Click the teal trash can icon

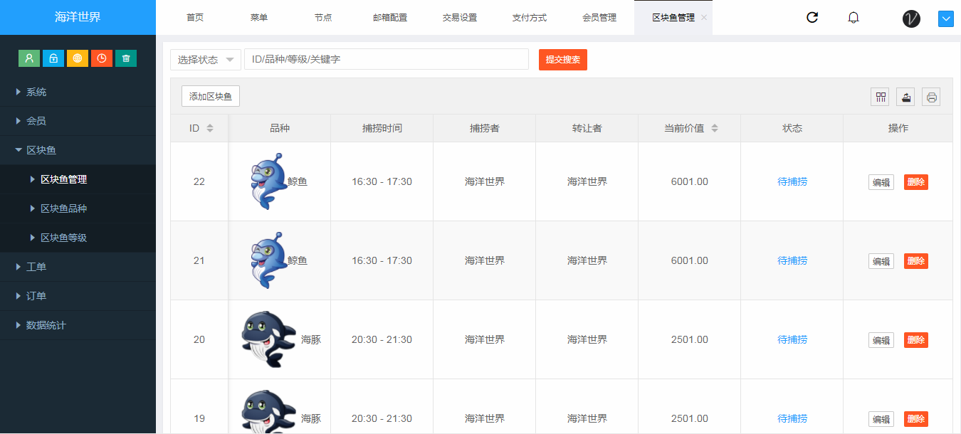pos(126,58)
